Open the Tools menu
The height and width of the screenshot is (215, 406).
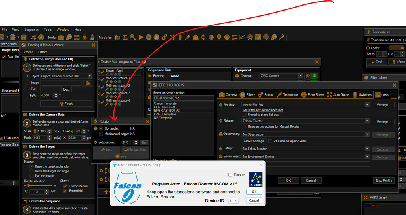click(x=48, y=30)
